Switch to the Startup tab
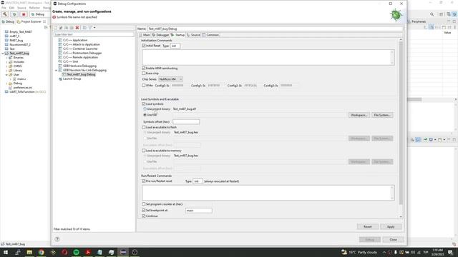 coord(178,35)
